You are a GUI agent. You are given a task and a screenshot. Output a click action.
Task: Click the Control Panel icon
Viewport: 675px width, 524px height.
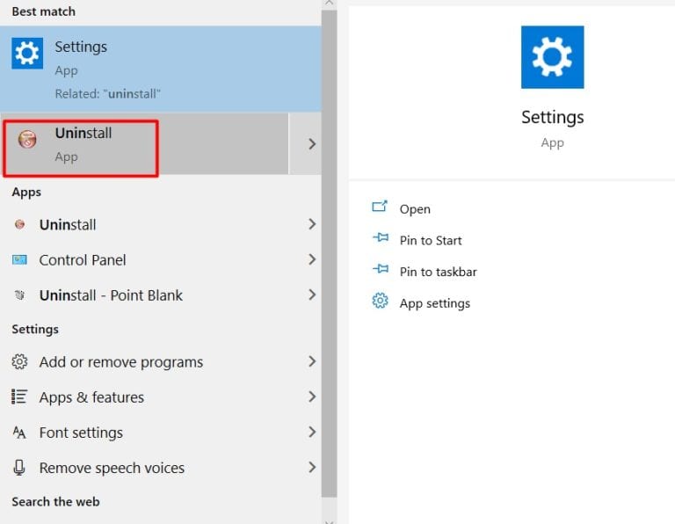[19, 259]
